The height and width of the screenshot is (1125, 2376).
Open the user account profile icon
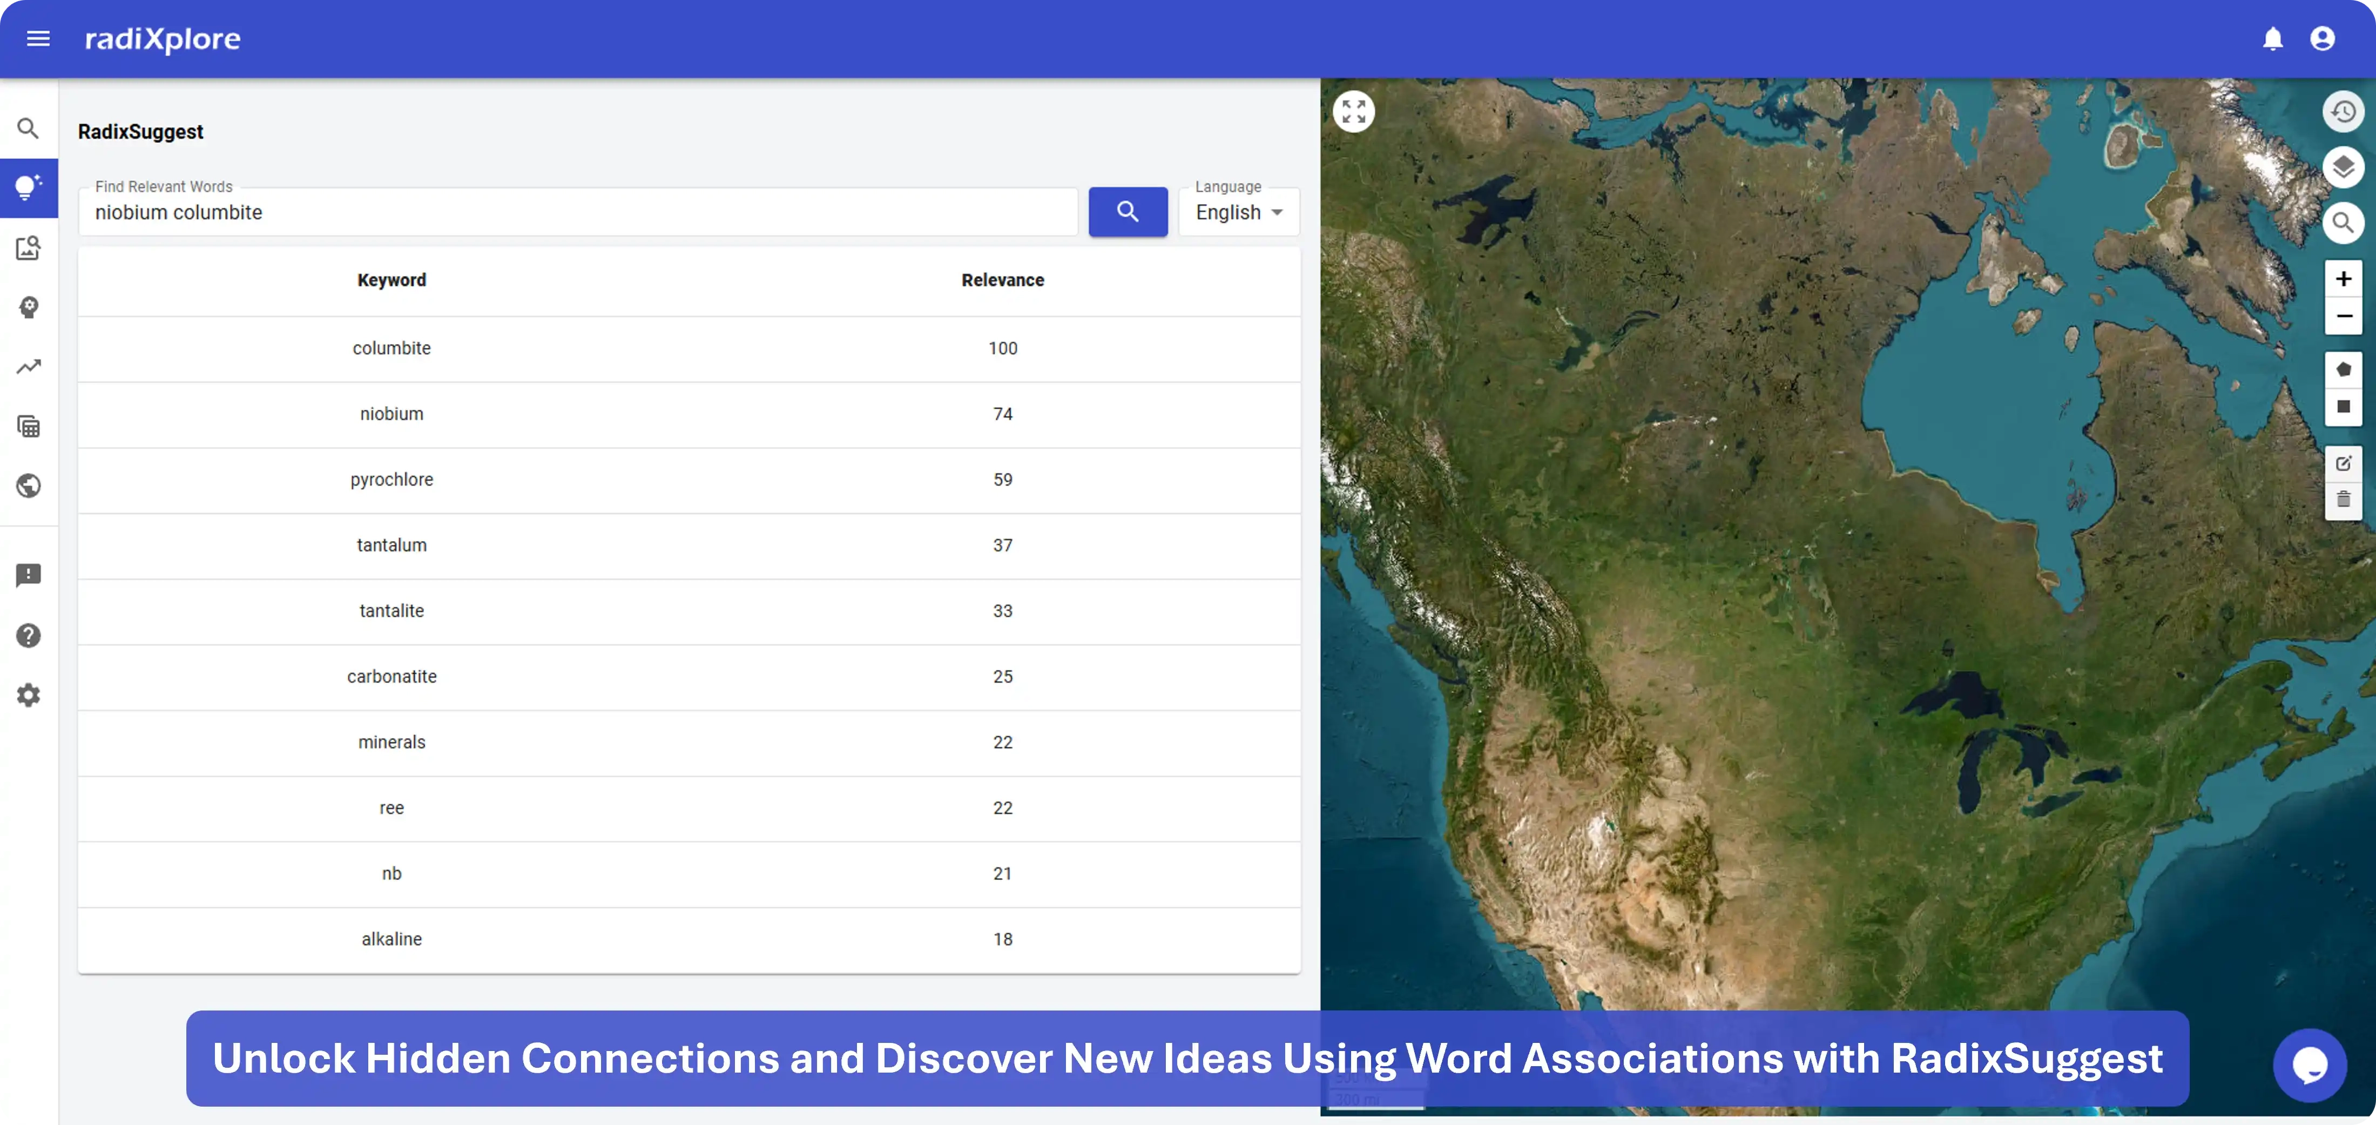coord(2321,39)
